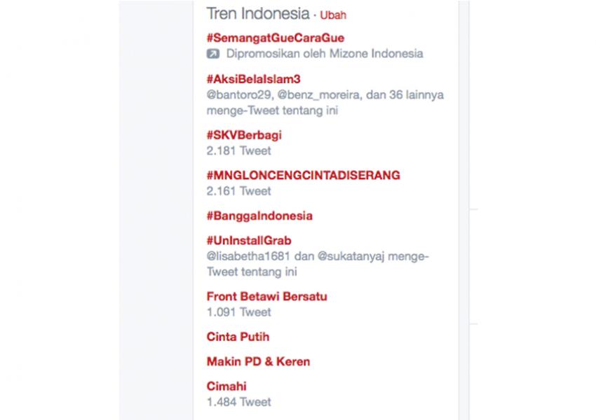Click the @lisabetha1681 mention description text
Image resolution: width=596 pixels, height=420 pixels.
coord(318,264)
